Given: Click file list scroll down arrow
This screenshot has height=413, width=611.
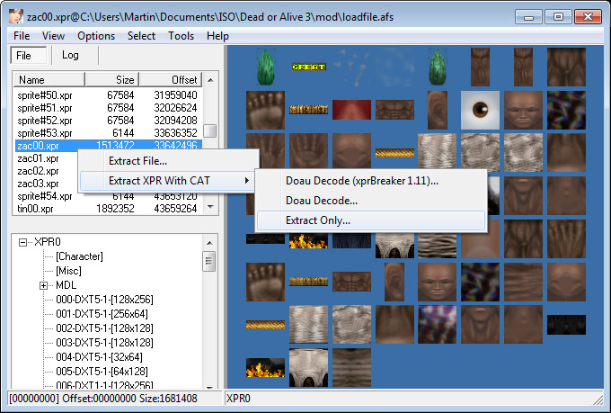Looking at the screenshot, I should (210, 207).
